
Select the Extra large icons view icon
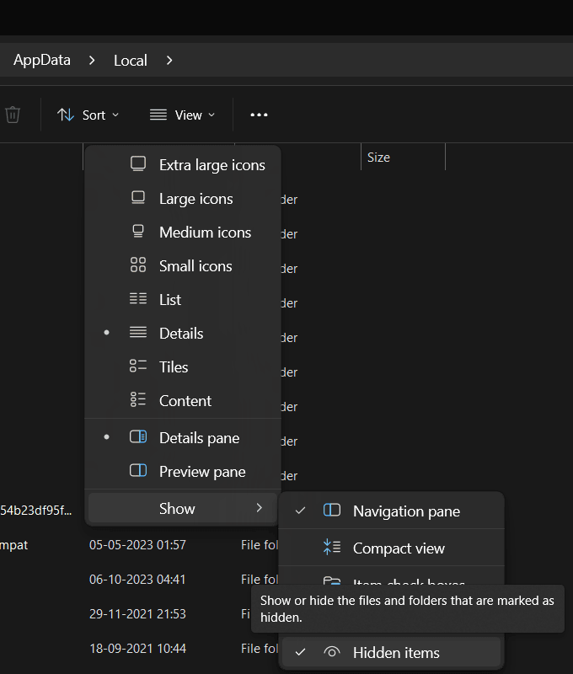coord(137,163)
